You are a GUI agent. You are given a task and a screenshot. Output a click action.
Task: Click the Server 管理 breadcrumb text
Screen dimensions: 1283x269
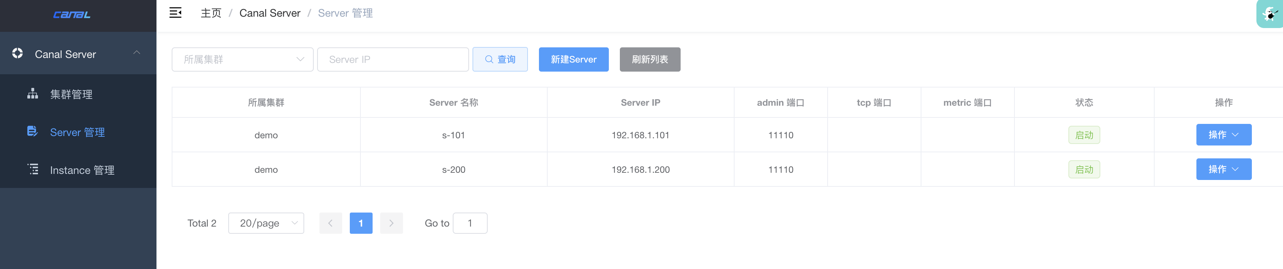pyautogui.click(x=345, y=13)
